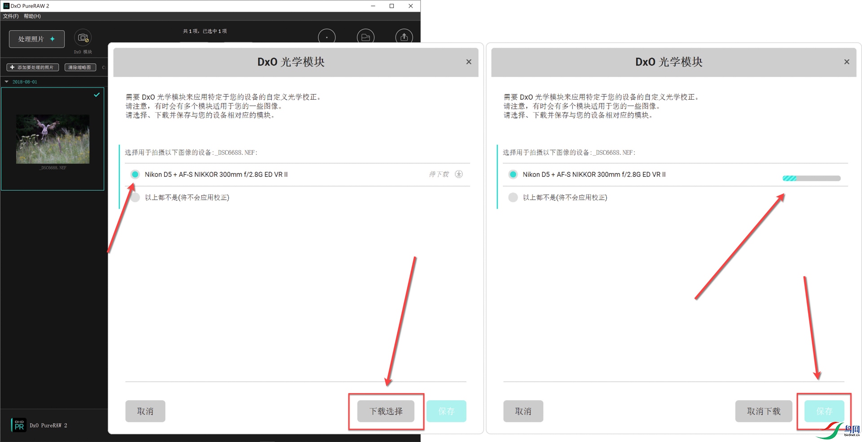Click the folder icon in top toolbar
Image resolution: width=862 pixels, height=442 pixels.
tap(365, 37)
